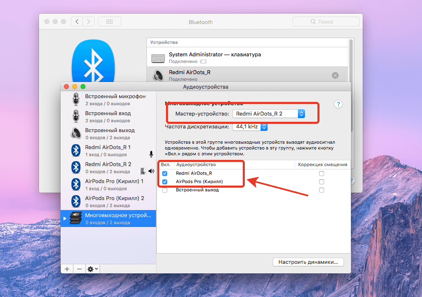Select AirPods Pro (Кирилл) 2 in device list
422x297 pixels.
click(114, 201)
